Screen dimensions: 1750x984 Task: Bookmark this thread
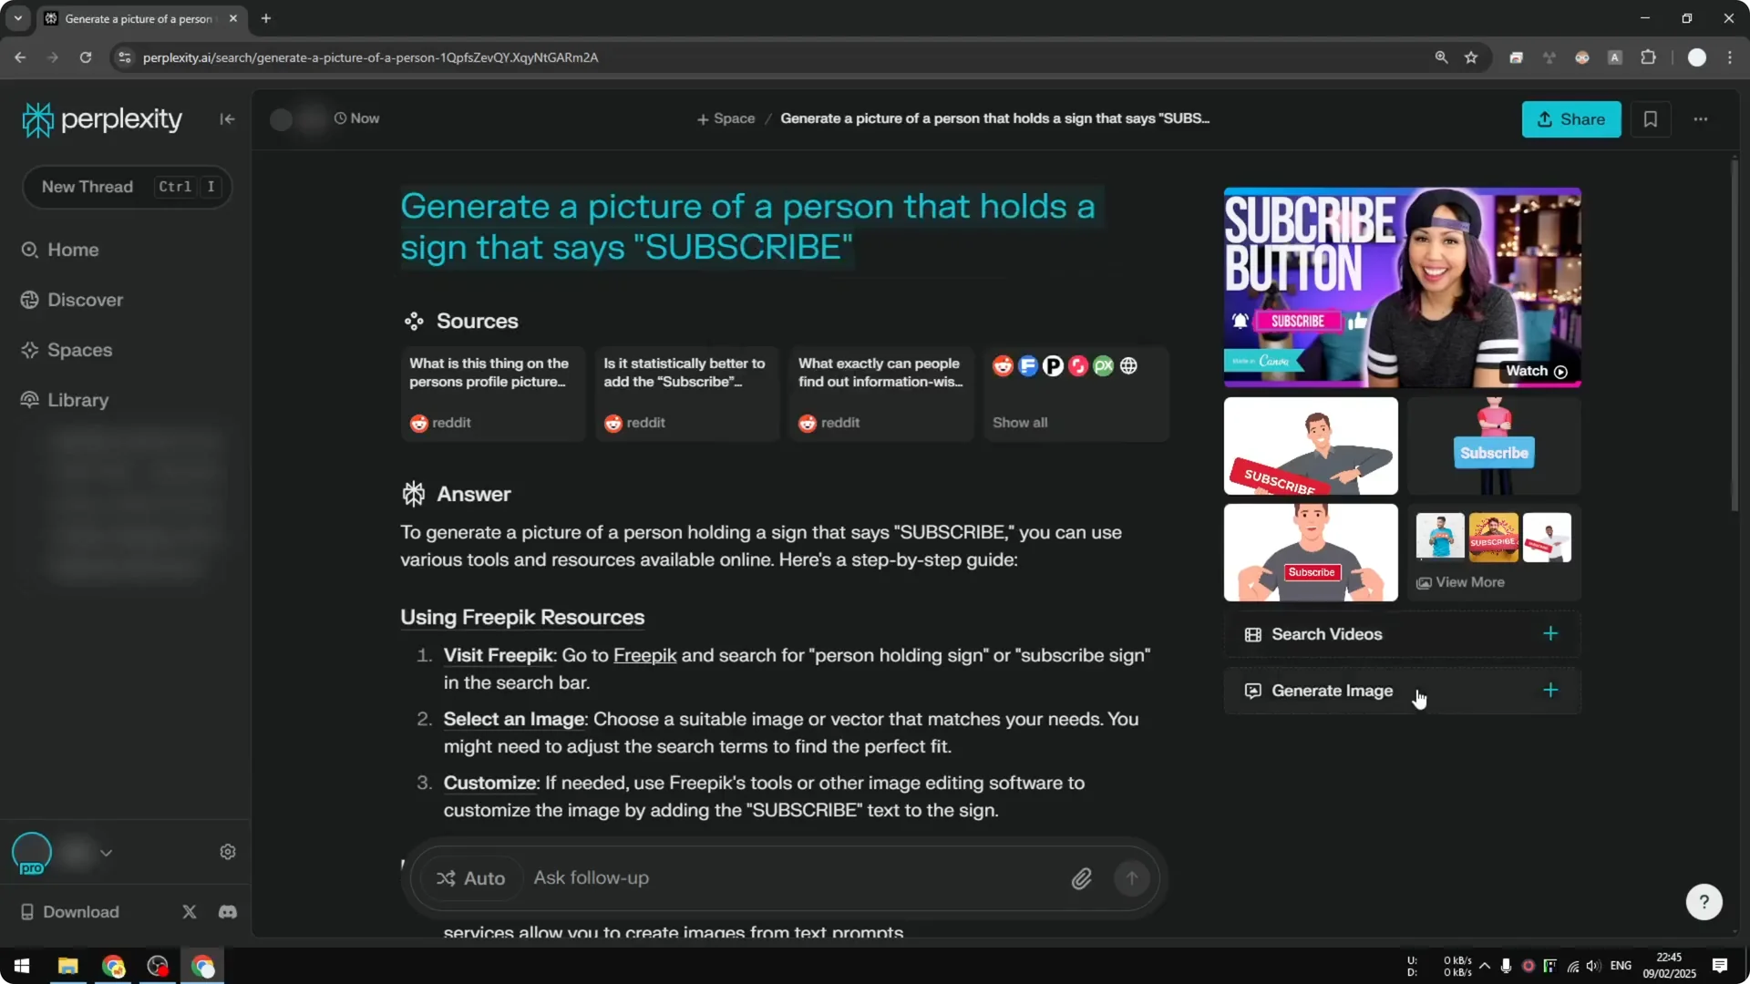(1652, 119)
